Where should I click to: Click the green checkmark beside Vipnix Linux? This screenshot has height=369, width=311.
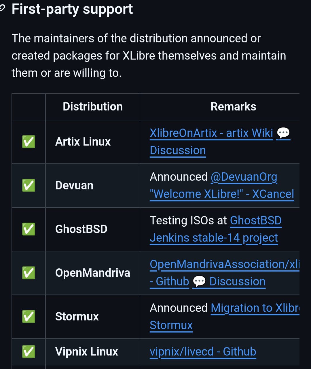click(29, 352)
